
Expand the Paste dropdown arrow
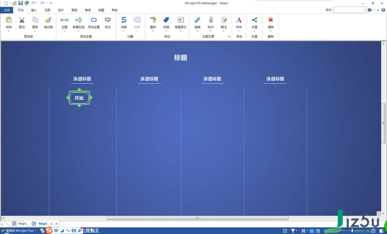[8, 31]
